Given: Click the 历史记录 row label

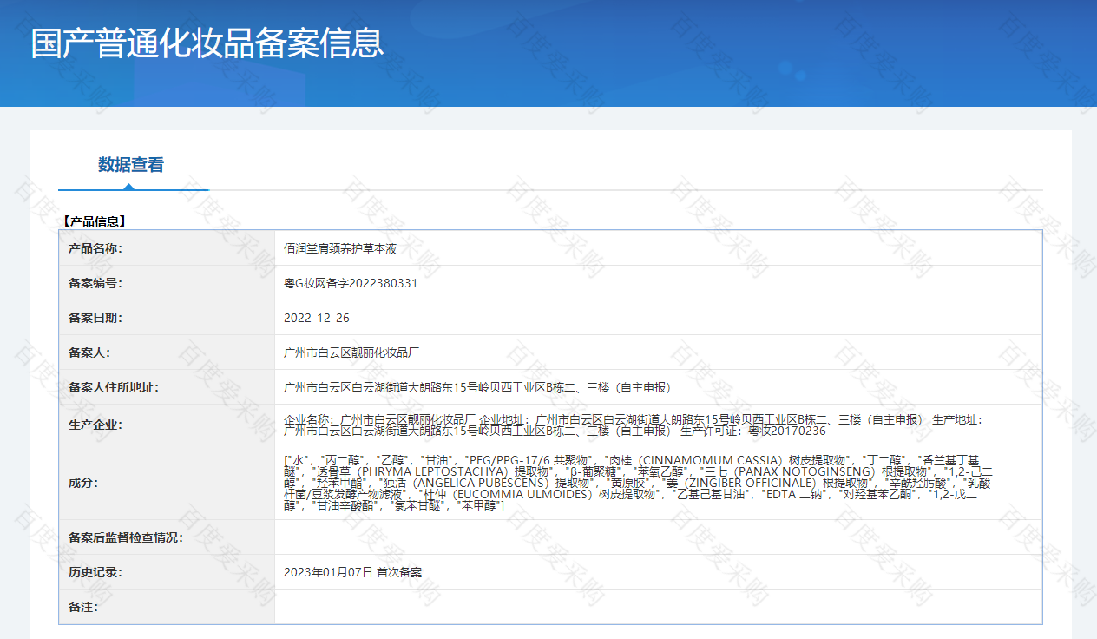Looking at the screenshot, I should coord(95,572).
